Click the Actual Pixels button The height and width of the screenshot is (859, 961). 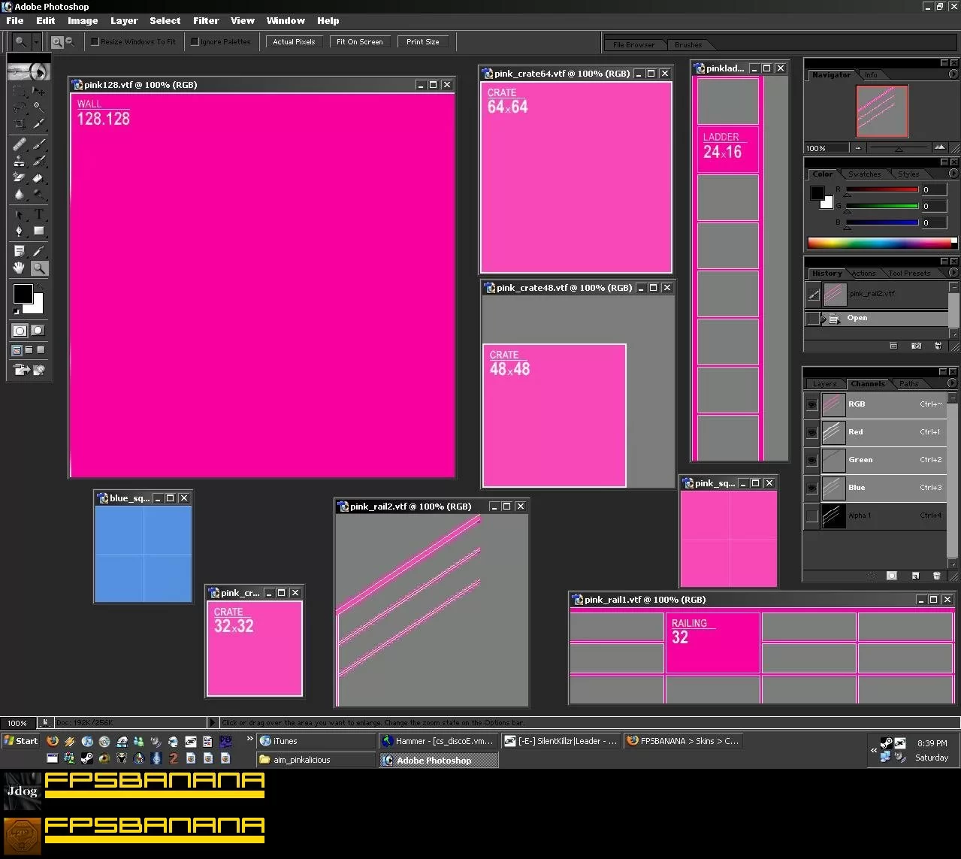tap(294, 42)
